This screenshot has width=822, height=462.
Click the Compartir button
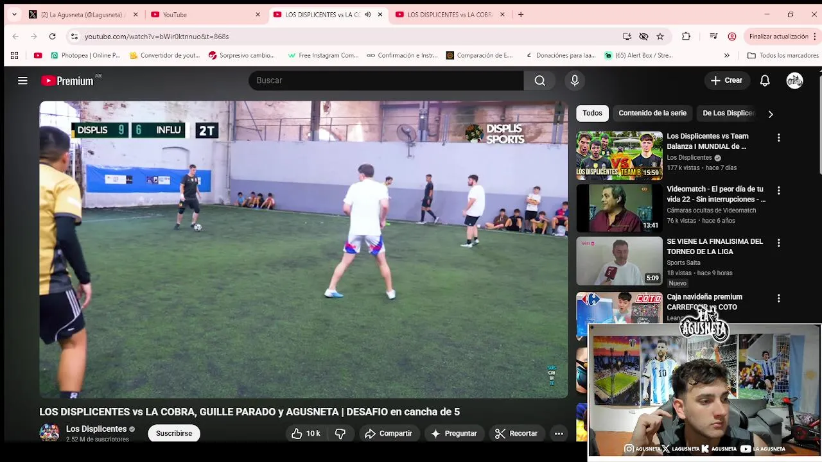coord(388,433)
